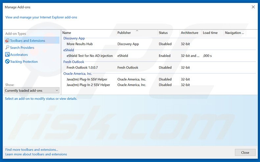The image size is (260, 162).
Task: Select Search Providers add-on type
Action: coord(22,48)
